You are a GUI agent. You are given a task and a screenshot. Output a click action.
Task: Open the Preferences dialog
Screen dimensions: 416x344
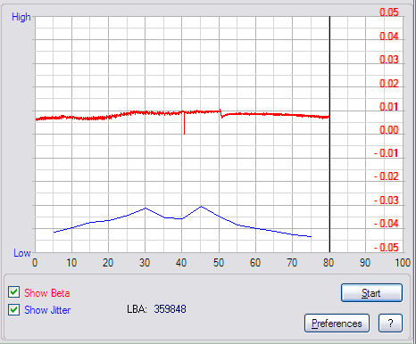[337, 324]
